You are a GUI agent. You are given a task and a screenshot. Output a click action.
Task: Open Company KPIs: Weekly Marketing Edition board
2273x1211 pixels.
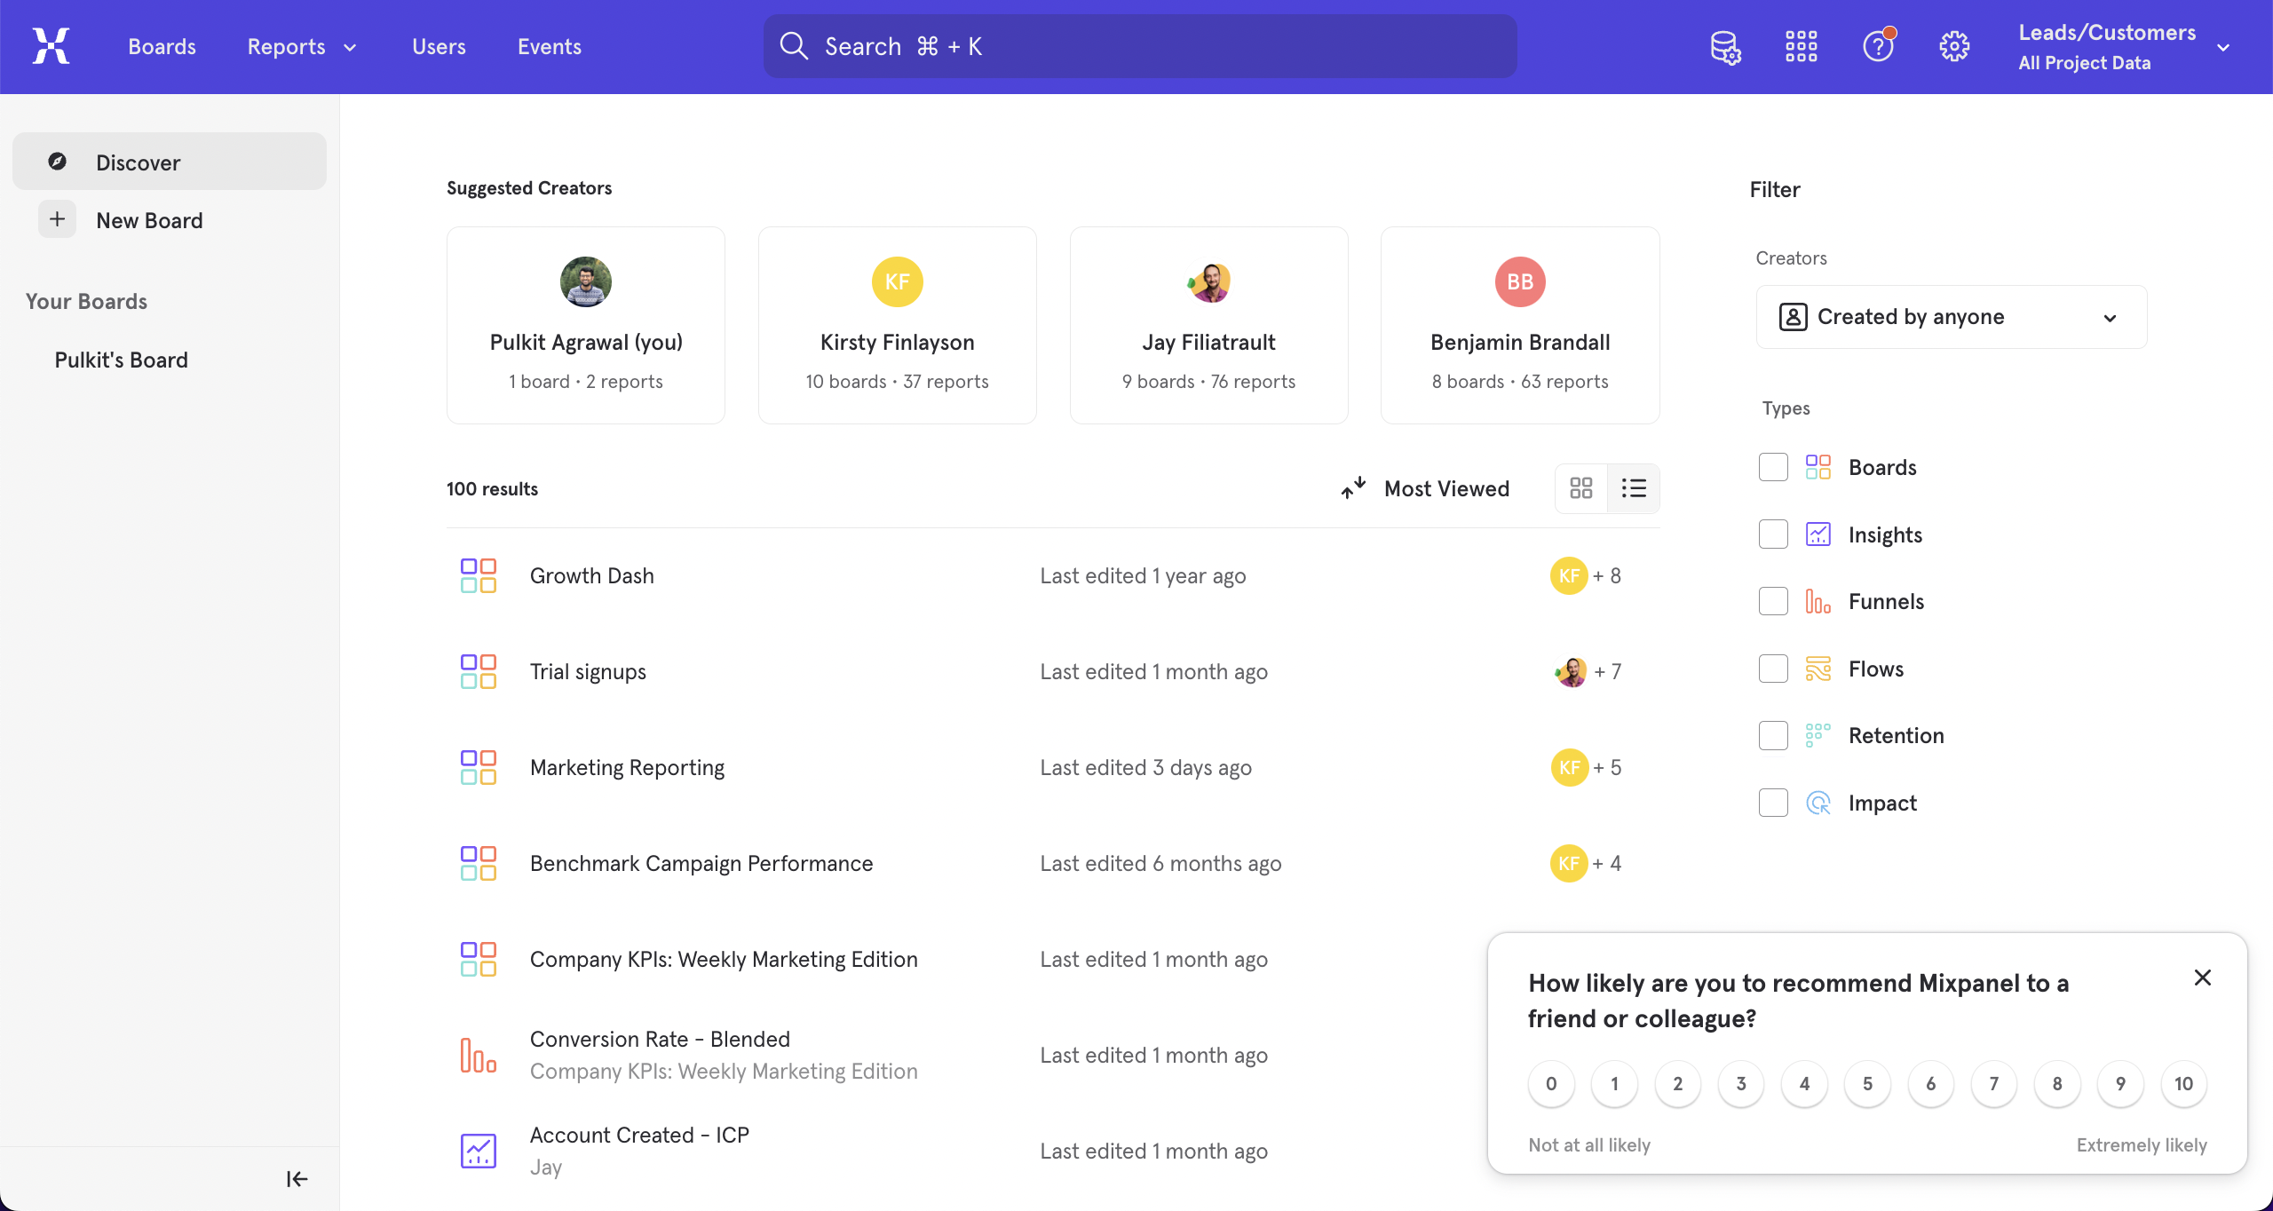click(x=724, y=959)
